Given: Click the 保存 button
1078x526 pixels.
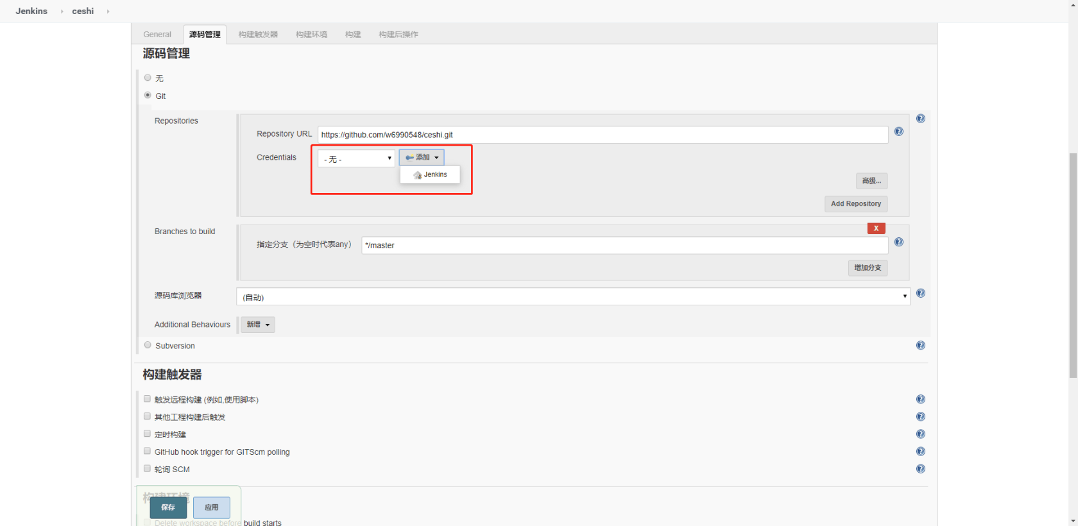Looking at the screenshot, I should [168, 507].
